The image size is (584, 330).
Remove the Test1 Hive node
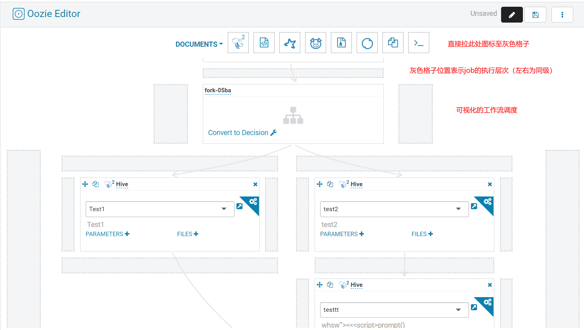[255, 184]
